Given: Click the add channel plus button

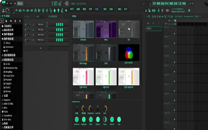Looking at the screenshot, I should tap(41, 48).
